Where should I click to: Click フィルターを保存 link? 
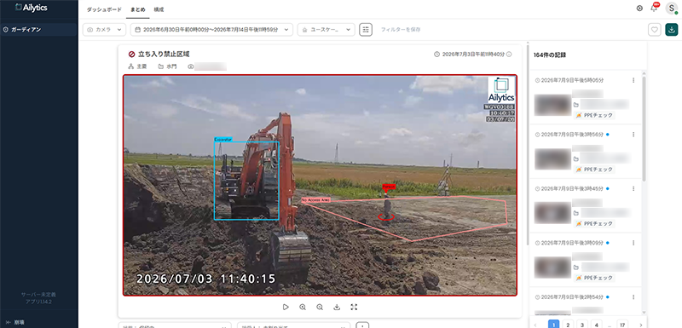(x=401, y=30)
